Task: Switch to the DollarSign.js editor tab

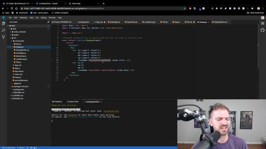Action: [x=114, y=22]
